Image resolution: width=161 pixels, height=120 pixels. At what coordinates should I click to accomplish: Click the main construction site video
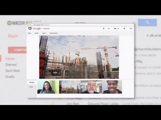pyautogui.click(x=79, y=57)
